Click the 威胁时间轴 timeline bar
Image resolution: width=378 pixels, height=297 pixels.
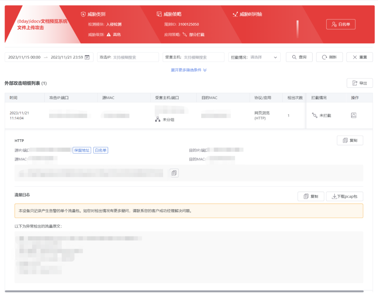pyautogui.click(x=297, y=29)
